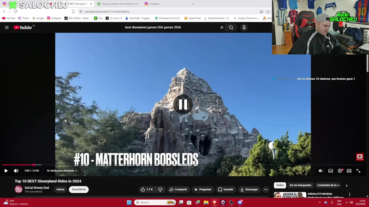The height and width of the screenshot is (207, 369).
Task: Open the Google bookmark
Action: click(38, 18)
